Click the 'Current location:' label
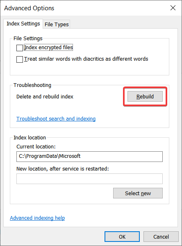The image size is (182, 246). coord(36,146)
